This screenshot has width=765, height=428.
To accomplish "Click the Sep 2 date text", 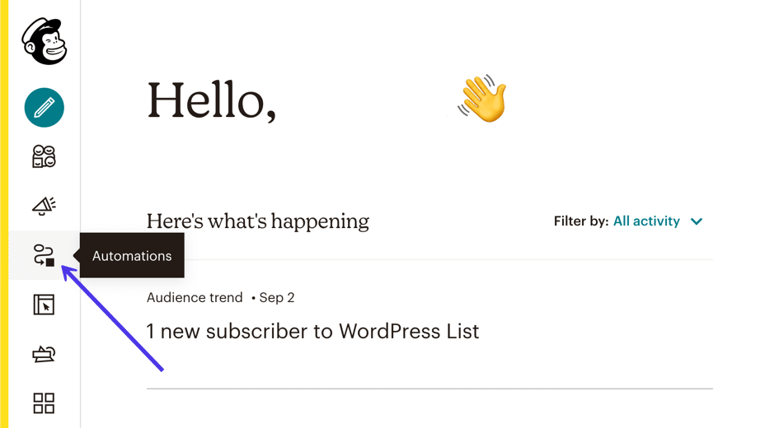I will pyautogui.click(x=276, y=298).
